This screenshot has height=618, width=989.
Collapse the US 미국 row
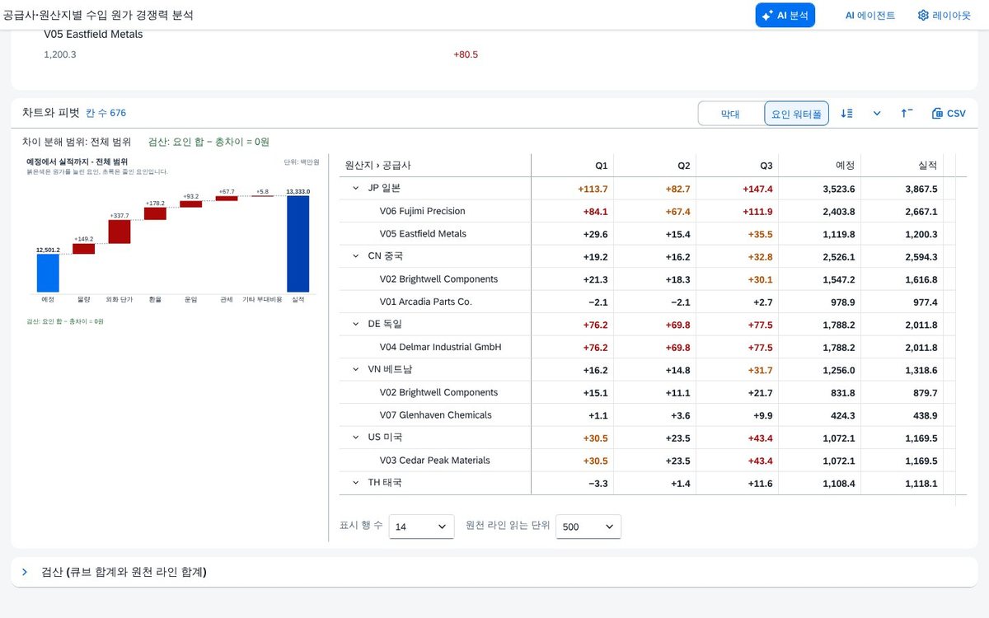pyautogui.click(x=356, y=438)
